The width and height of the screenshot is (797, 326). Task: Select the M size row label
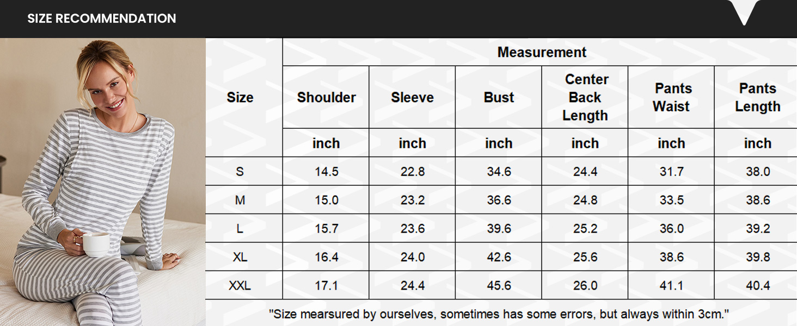coord(240,200)
